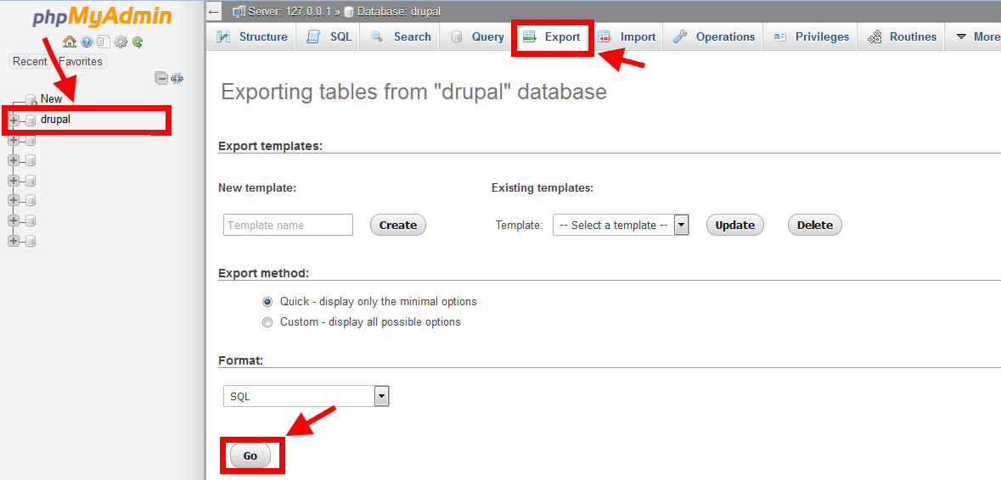Switch to the Structure tab
This screenshot has width=1001, height=480.
(x=251, y=36)
